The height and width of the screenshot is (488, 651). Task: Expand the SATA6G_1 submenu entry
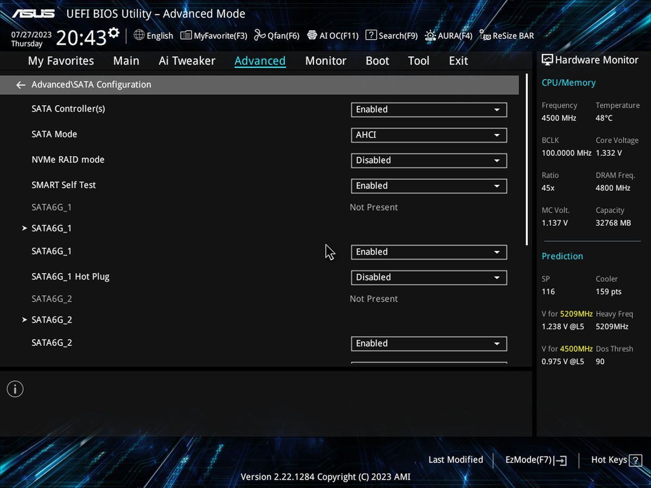click(52, 228)
